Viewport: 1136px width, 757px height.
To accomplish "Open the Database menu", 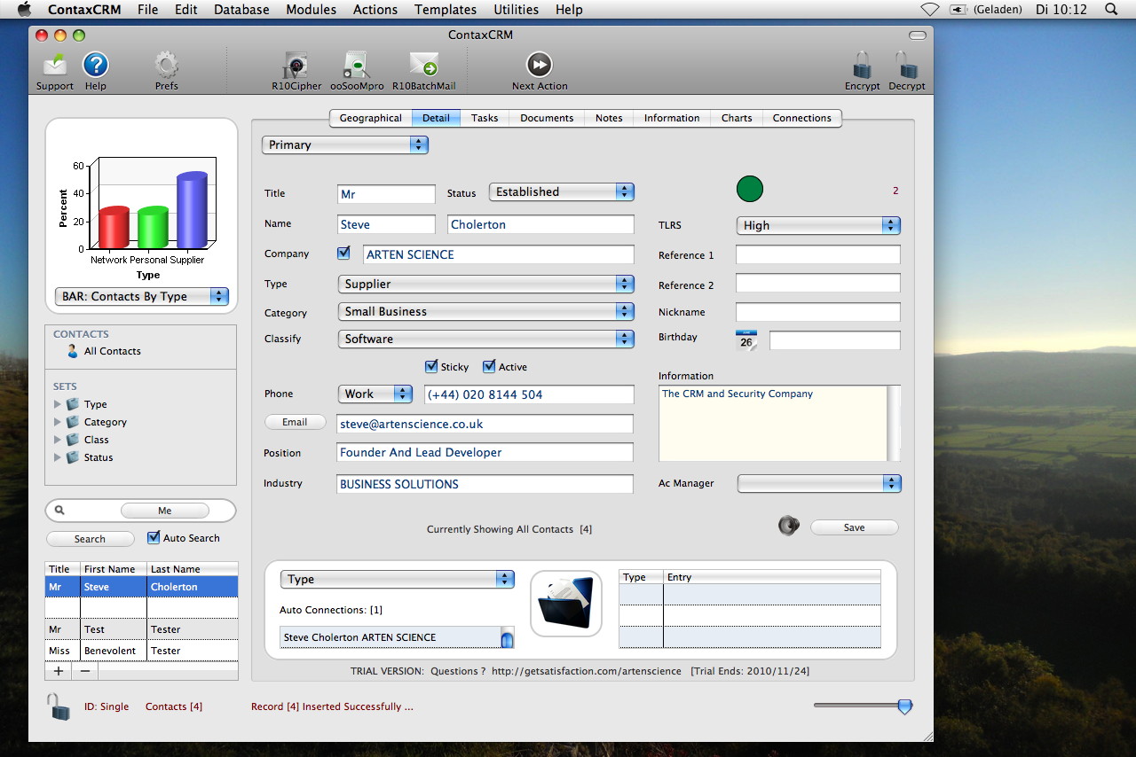I will click(x=241, y=10).
